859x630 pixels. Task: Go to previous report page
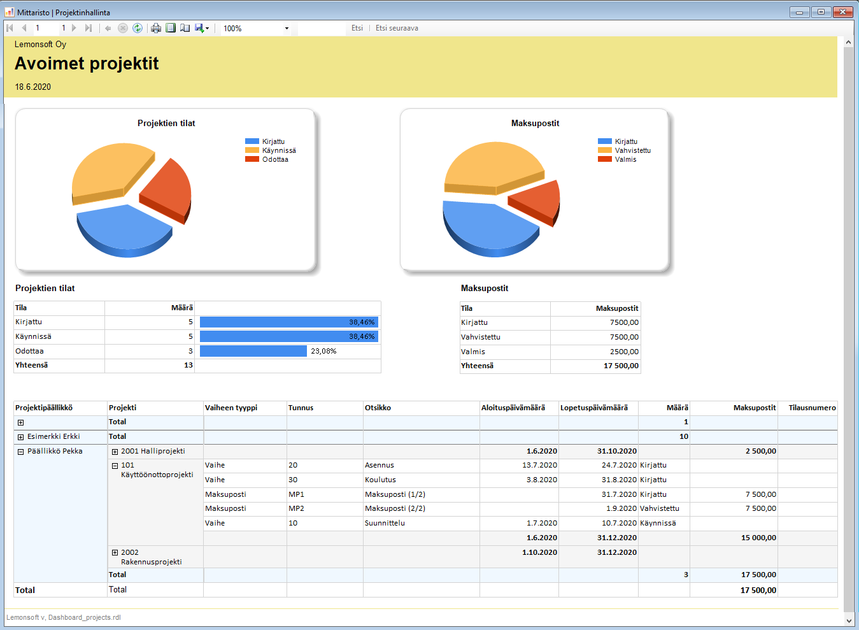pos(24,28)
